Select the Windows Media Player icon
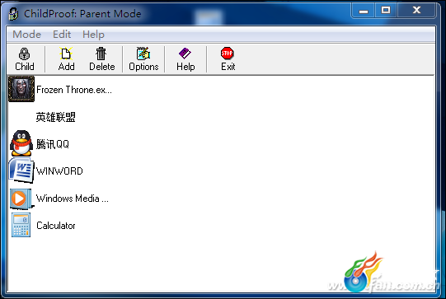 pyautogui.click(x=21, y=199)
